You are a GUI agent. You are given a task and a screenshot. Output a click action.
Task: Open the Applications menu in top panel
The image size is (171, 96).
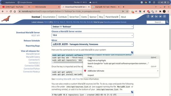pos(10,2)
